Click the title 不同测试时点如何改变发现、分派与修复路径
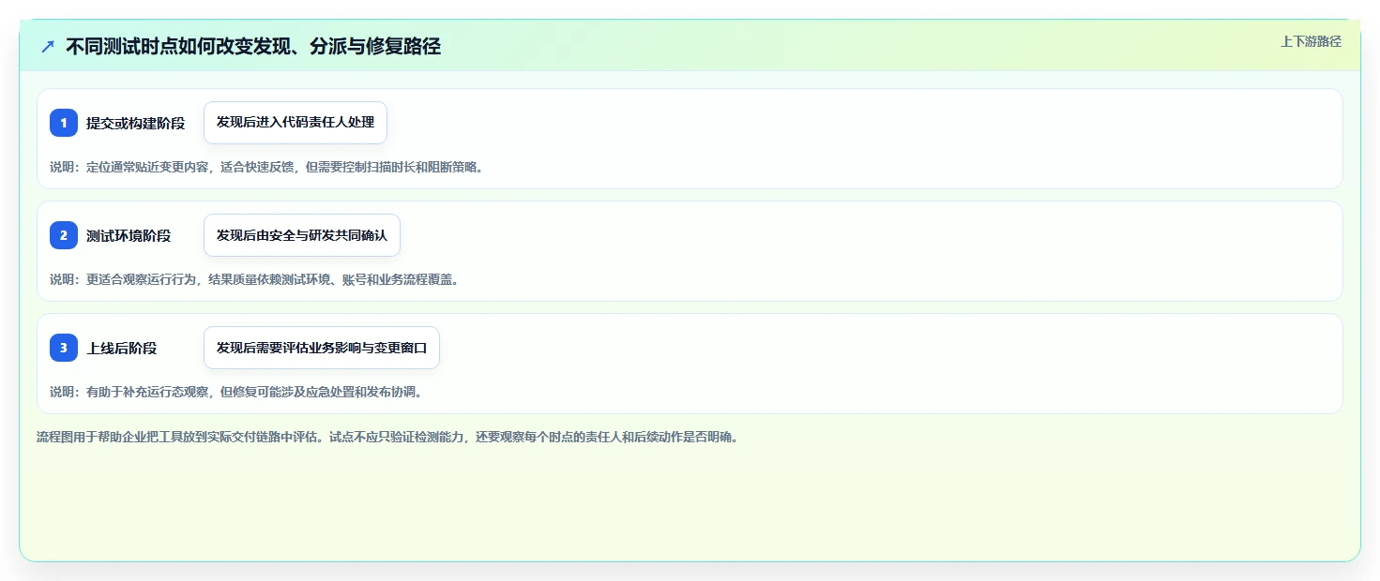The image size is (1380, 581). [x=253, y=46]
